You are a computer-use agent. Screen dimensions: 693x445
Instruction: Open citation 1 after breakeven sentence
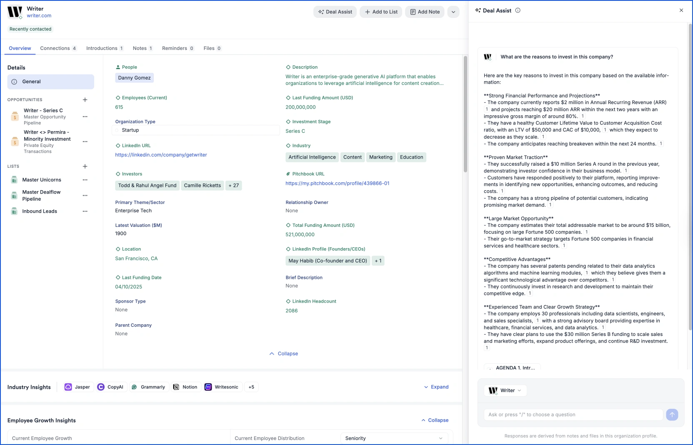tap(661, 144)
